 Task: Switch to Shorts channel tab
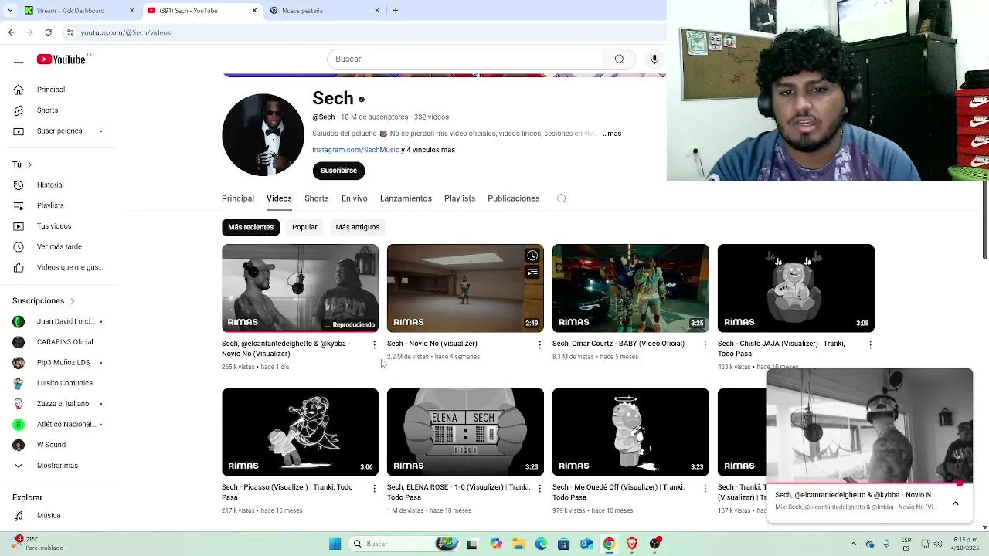point(316,198)
